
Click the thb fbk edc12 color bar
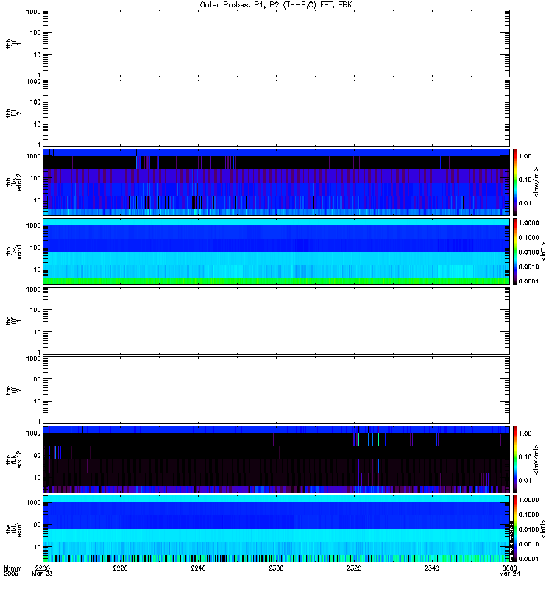coord(515,182)
